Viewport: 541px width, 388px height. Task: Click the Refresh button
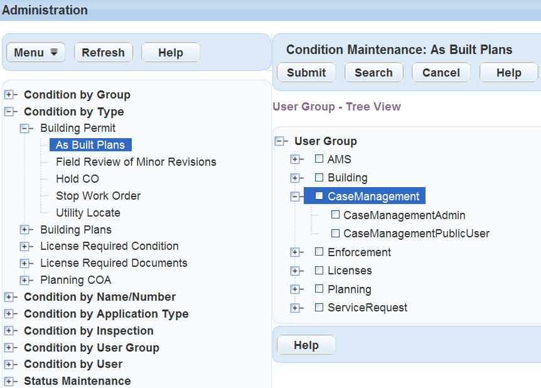pyautogui.click(x=104, y=53)
